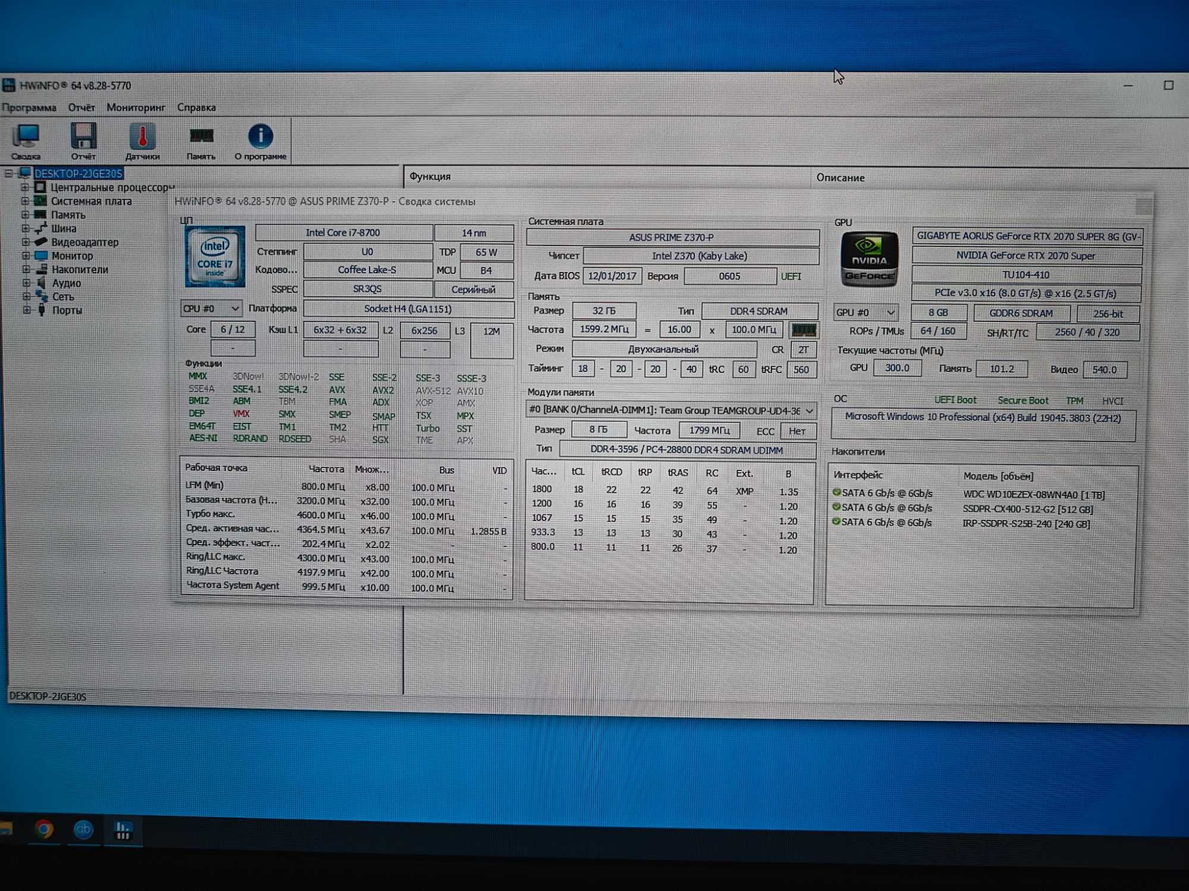Screen dimensions: 1189x891
Task: Click the Центральные процессоры tree icon
Action: click(40, 187)
